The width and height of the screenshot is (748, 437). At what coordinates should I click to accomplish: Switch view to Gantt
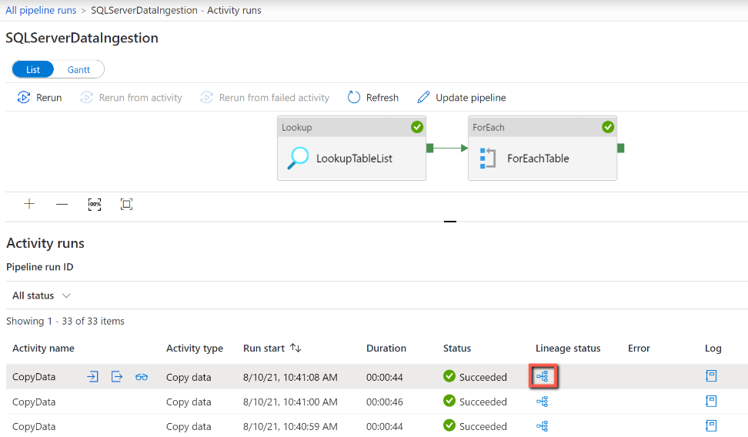pos(78,70)
